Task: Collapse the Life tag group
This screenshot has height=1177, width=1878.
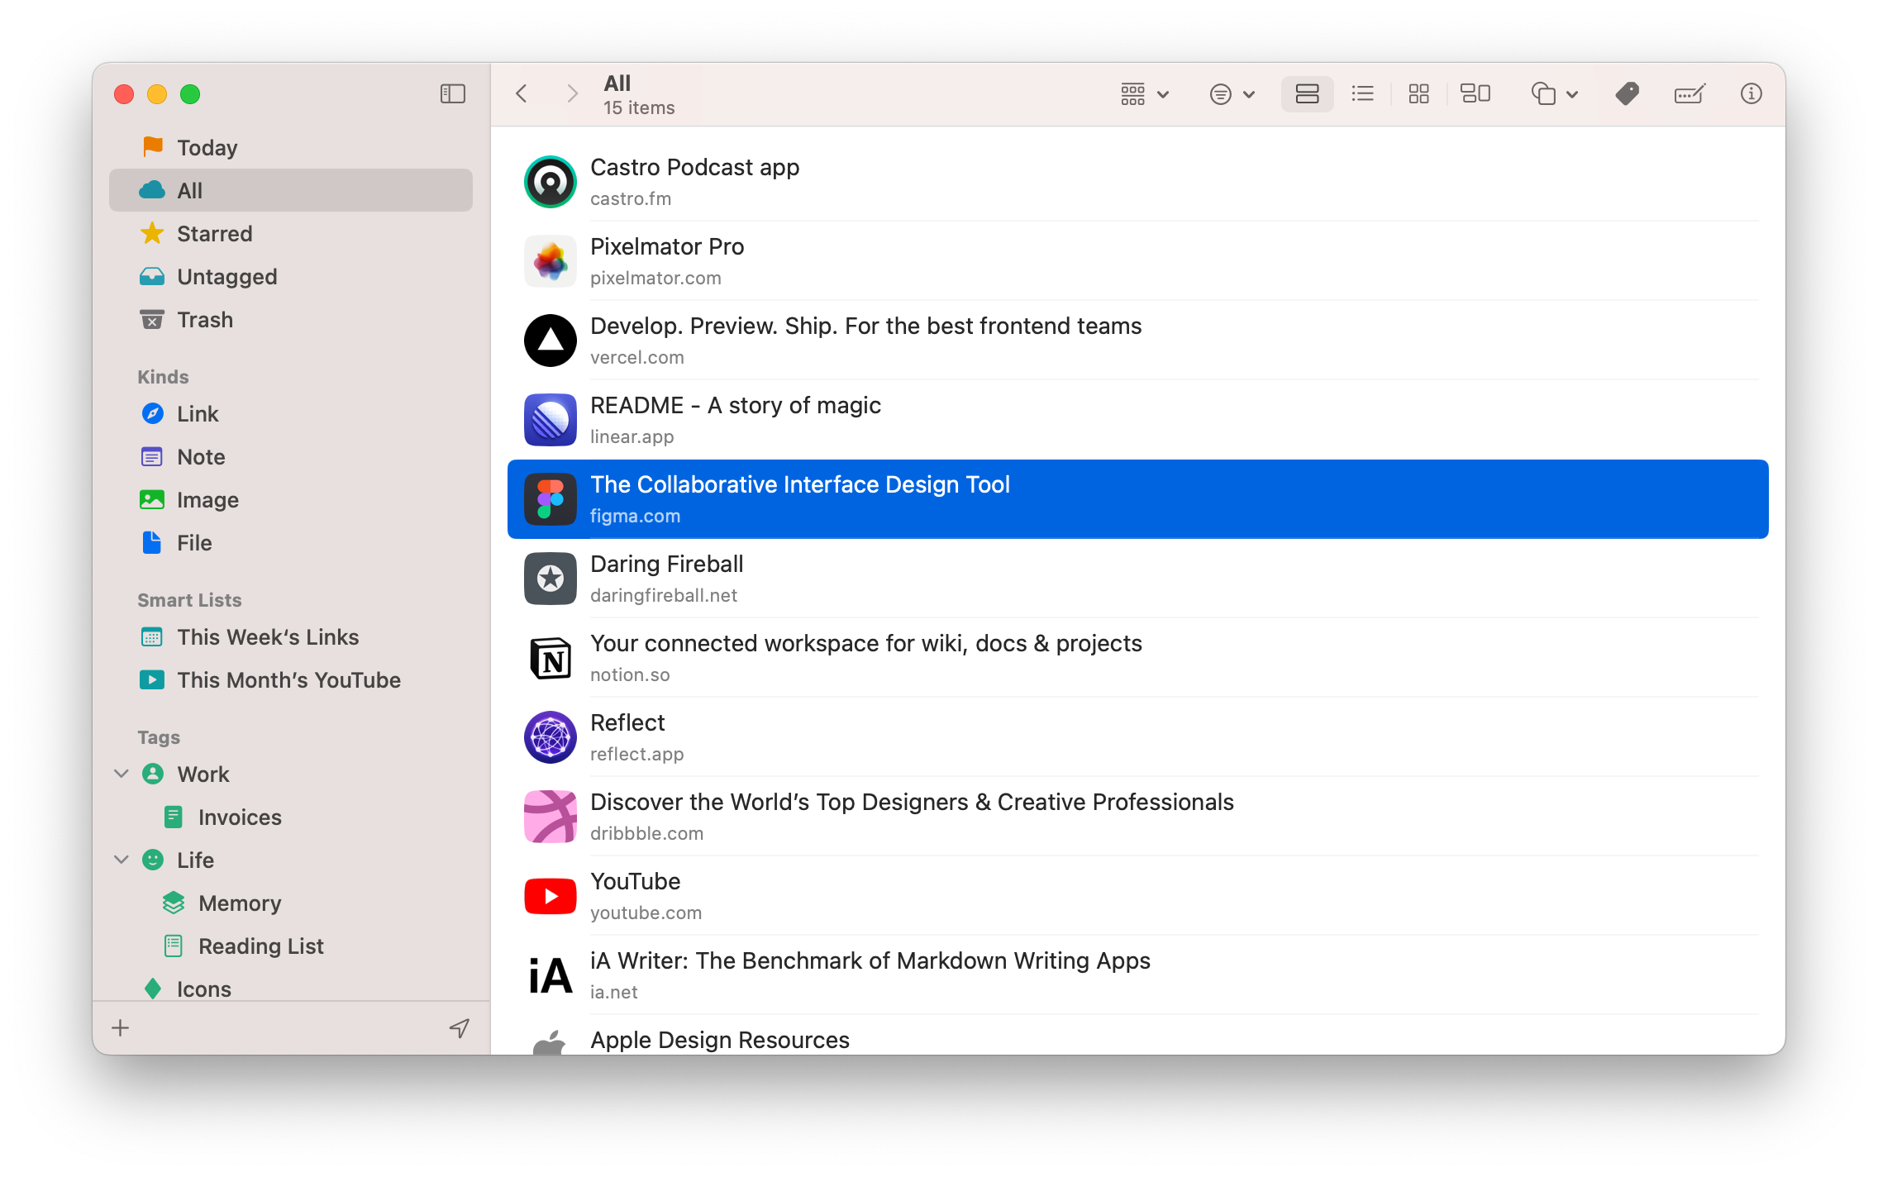Action: click(x=121, y=860)
